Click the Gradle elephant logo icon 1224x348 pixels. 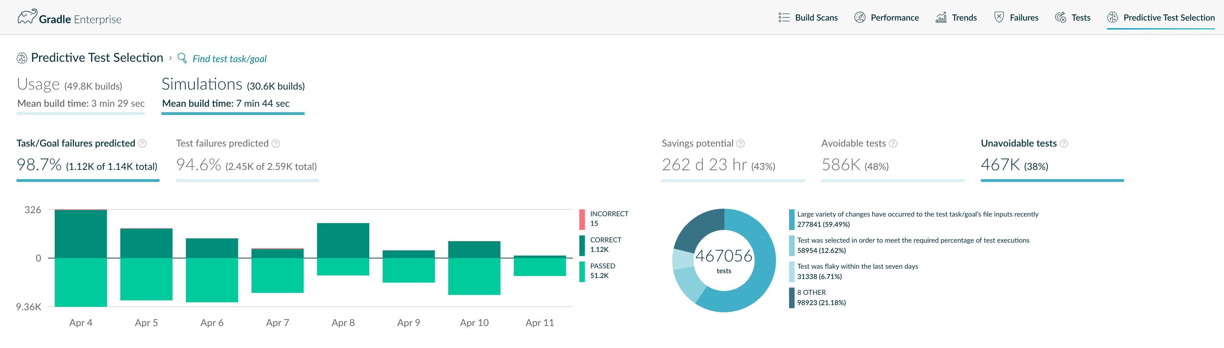[27, 16]
